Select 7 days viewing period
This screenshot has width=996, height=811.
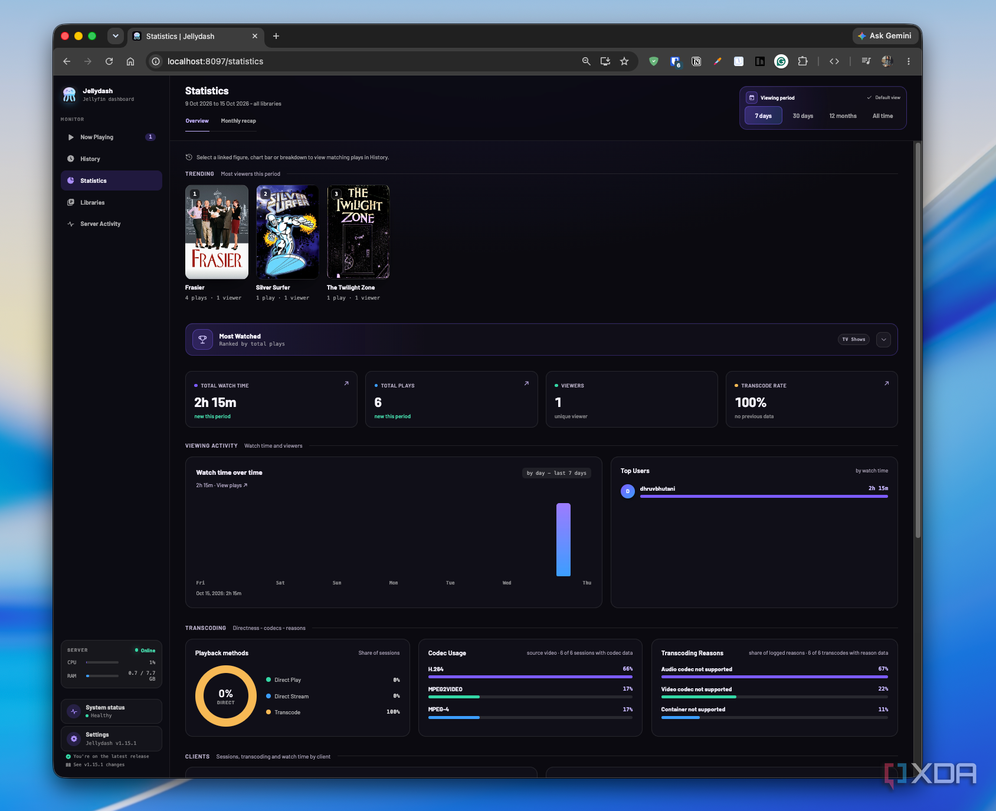tap(763, 116)
